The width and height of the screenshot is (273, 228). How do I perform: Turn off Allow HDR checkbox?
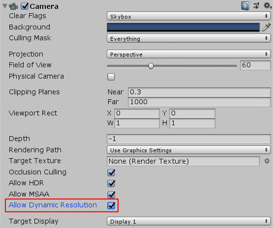pyautogui.click(x=111, y=183)
